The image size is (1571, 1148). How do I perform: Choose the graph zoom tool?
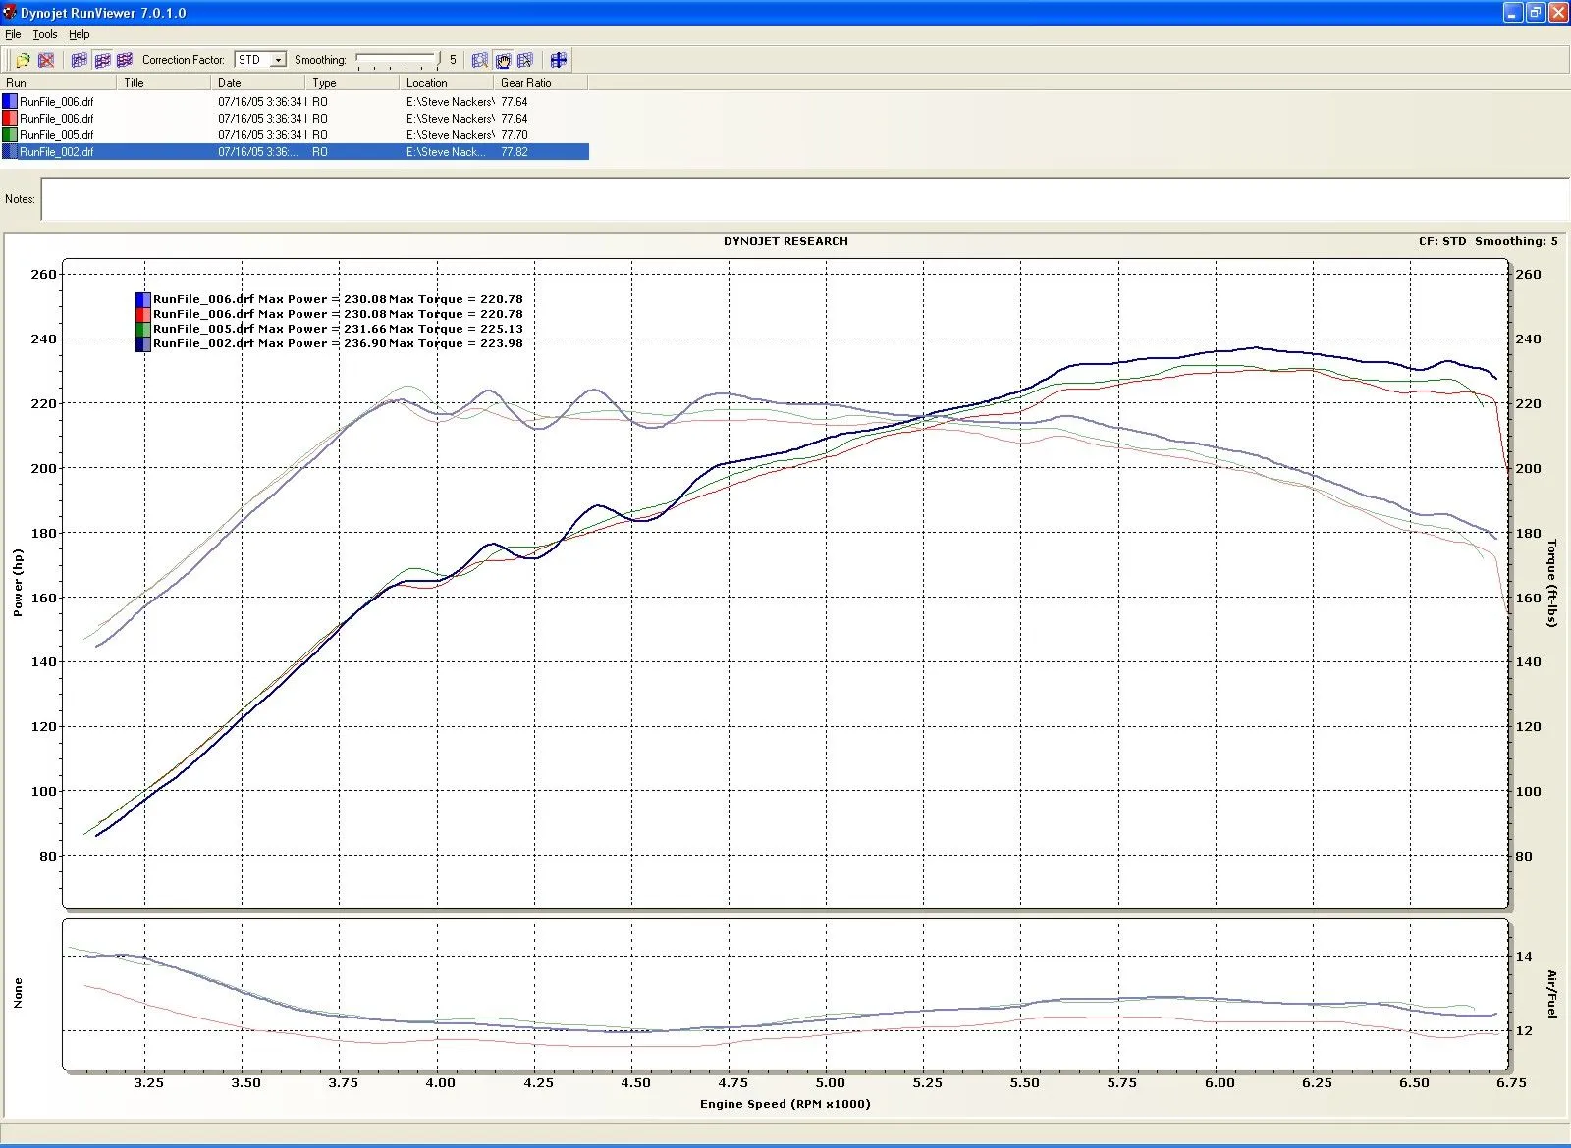(480, 59)
